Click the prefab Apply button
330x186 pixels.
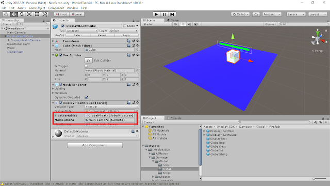tap(126, 35)
